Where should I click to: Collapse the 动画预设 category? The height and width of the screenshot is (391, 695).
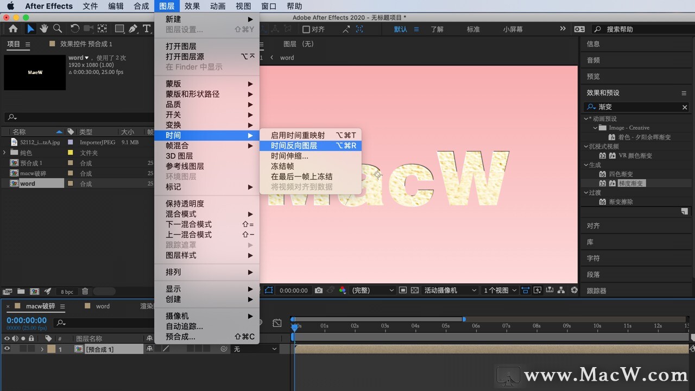pyautogui.click(x=586, y=119)
